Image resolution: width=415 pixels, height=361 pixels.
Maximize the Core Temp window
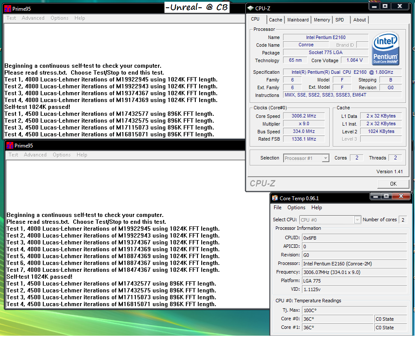tap(386, 196)
